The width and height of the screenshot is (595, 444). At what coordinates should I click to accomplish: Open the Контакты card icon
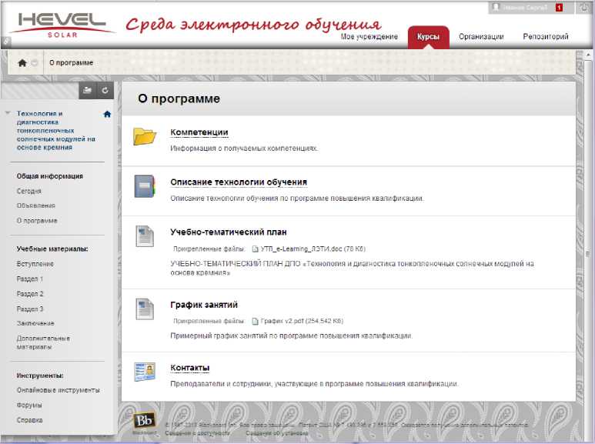(x=145, y=372)
